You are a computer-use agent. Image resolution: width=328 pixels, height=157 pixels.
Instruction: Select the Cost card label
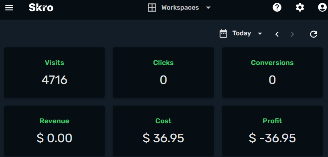click(x=163, y=121)
